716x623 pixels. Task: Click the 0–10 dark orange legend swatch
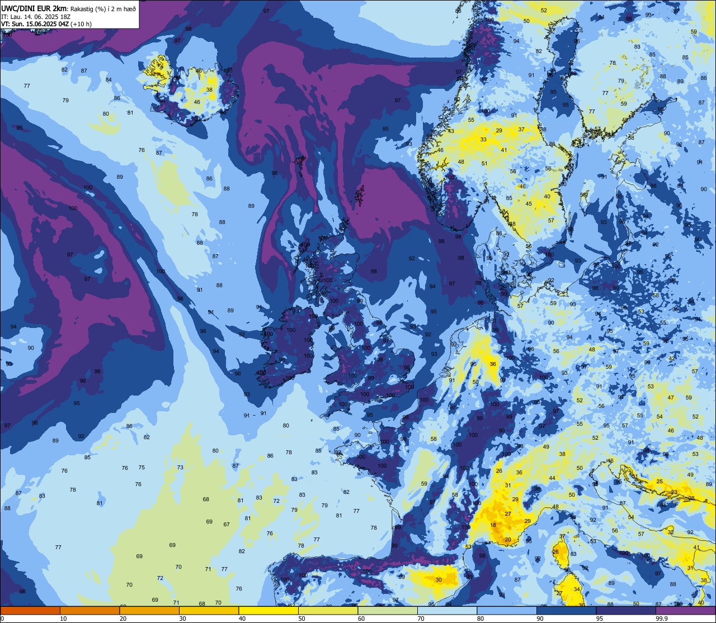30,610
